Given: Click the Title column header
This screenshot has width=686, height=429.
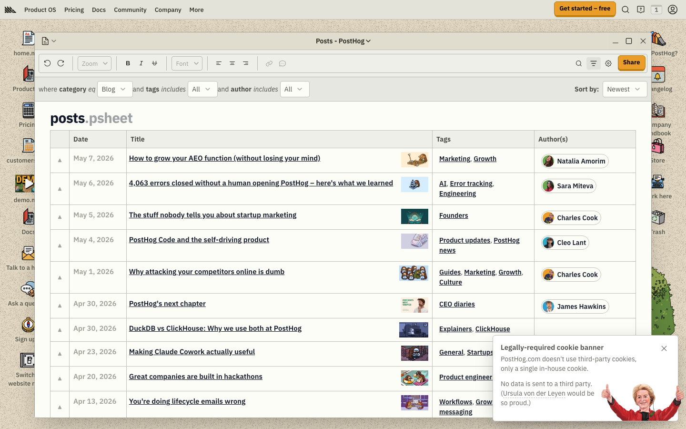Looking at the screenshot, I should [279, 139].
